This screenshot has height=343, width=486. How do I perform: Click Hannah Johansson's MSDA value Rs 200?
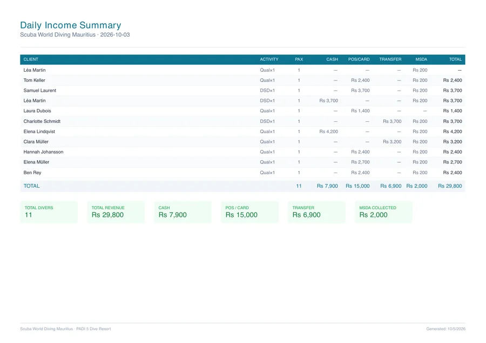click(420, 152)
